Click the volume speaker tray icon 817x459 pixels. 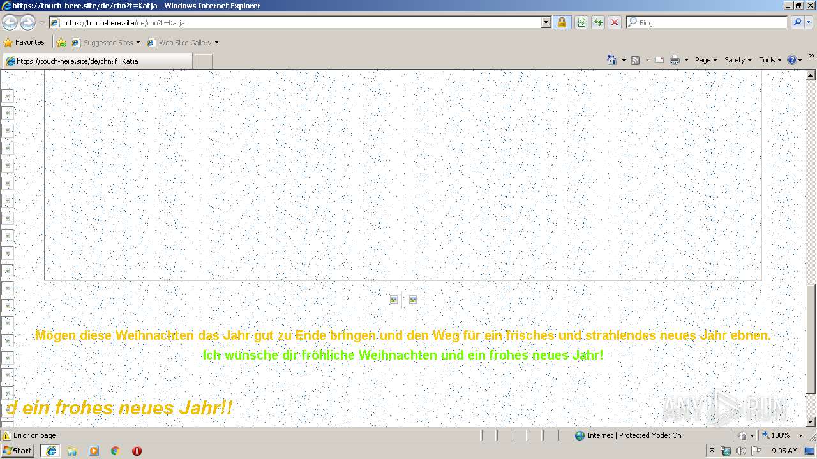click(x=740, y=451)
